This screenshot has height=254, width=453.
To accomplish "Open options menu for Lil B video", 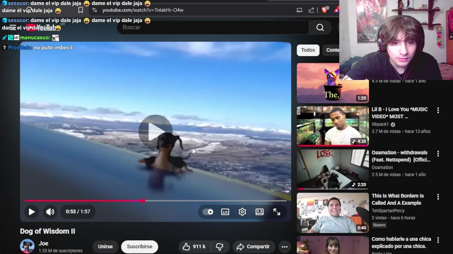I will [x=438, y=110].
